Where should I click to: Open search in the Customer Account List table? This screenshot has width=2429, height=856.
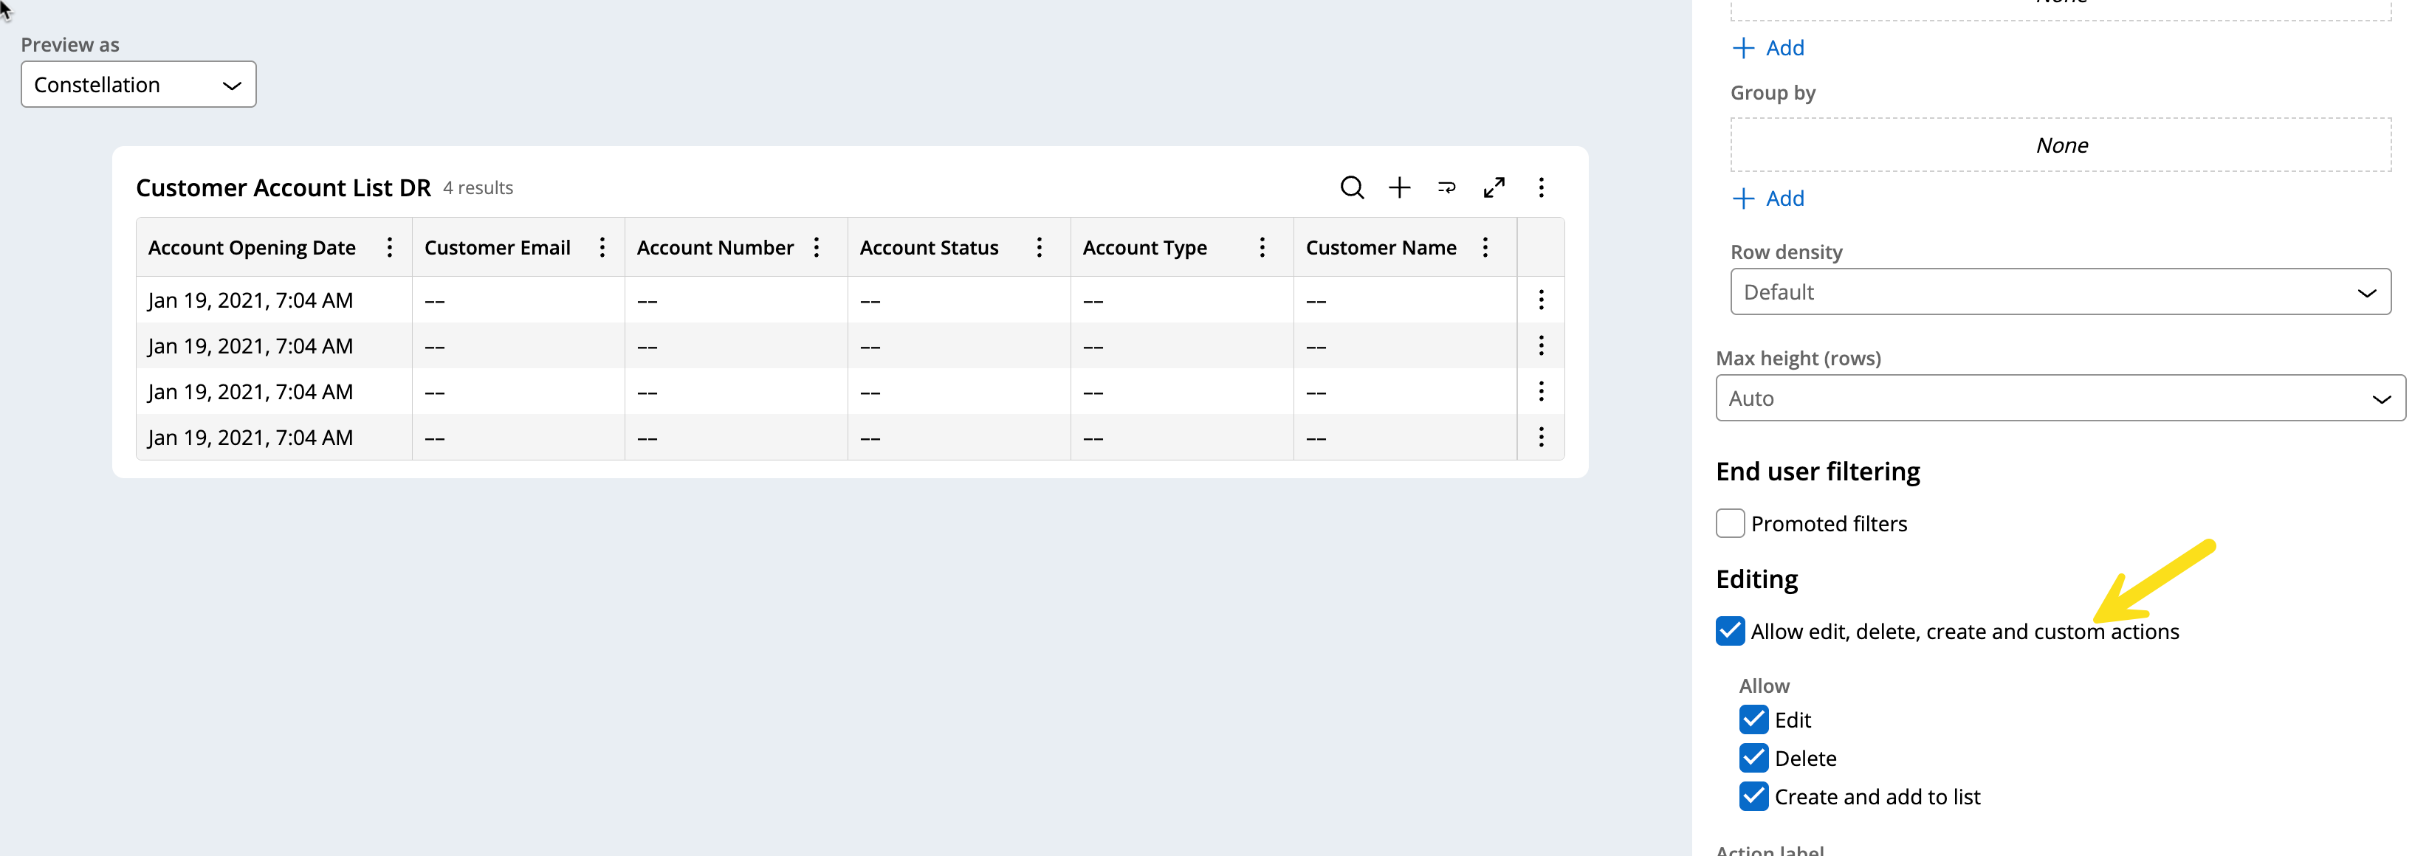coord(1352,187)
